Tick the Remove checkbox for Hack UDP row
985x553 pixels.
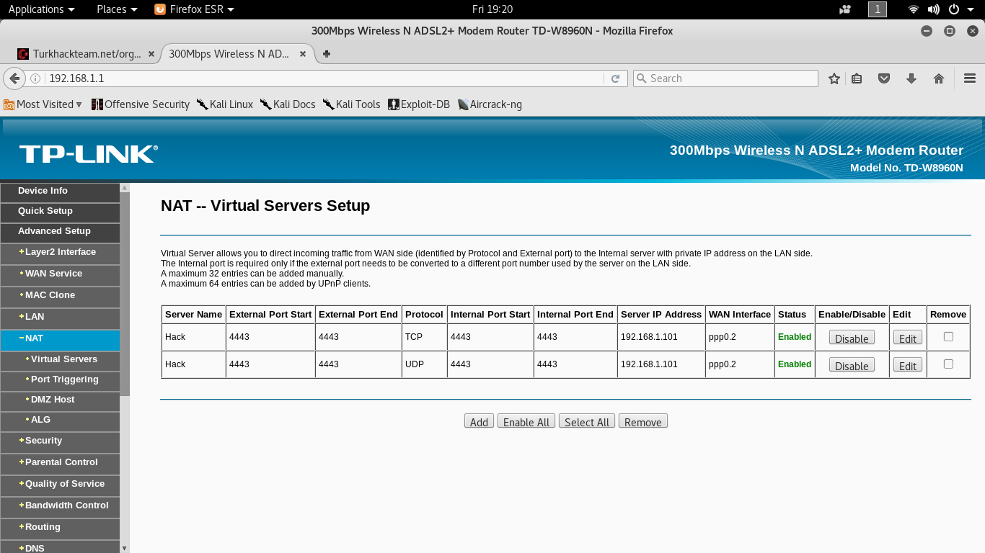click(948, 364)
